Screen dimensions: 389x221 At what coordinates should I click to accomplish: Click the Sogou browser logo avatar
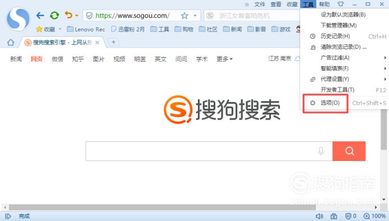18,19
